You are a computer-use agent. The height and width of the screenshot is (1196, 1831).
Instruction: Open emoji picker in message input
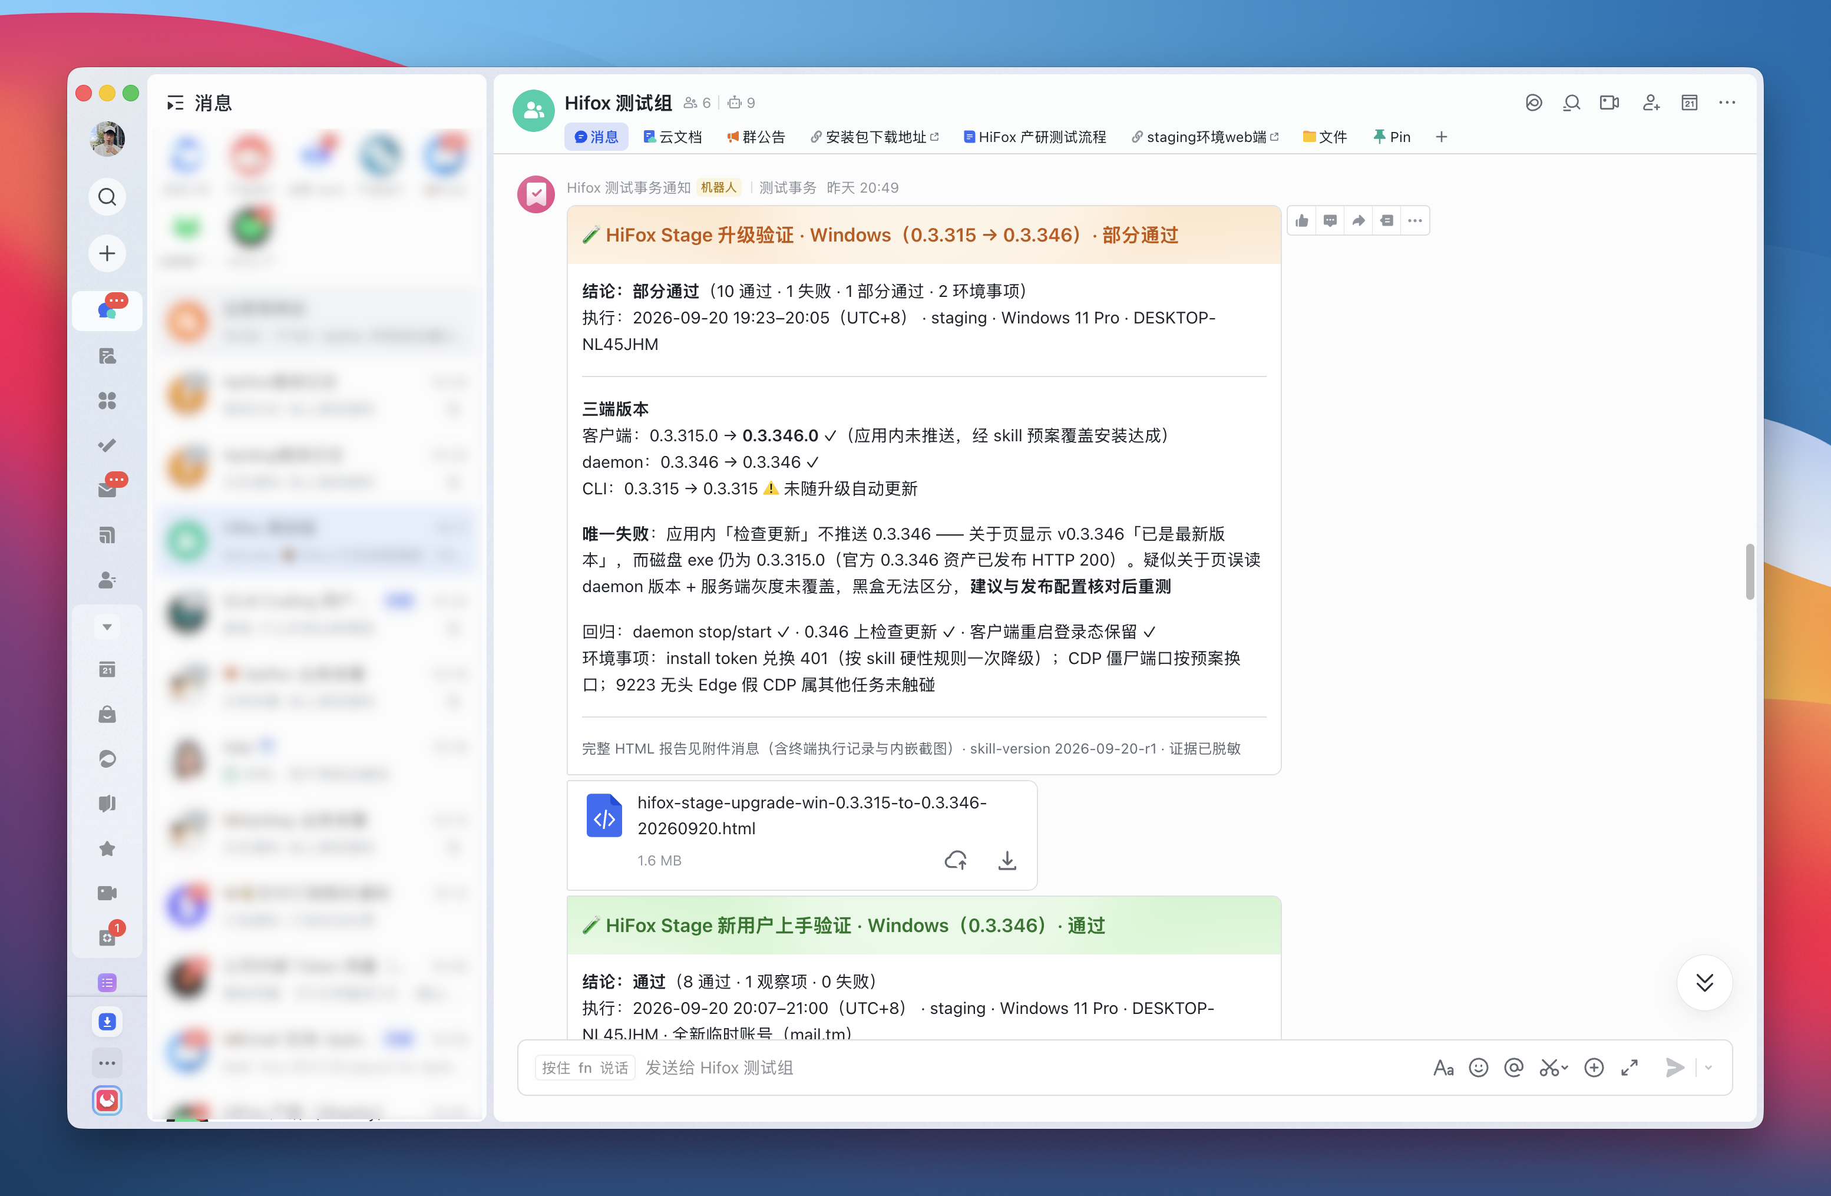1478,1068
